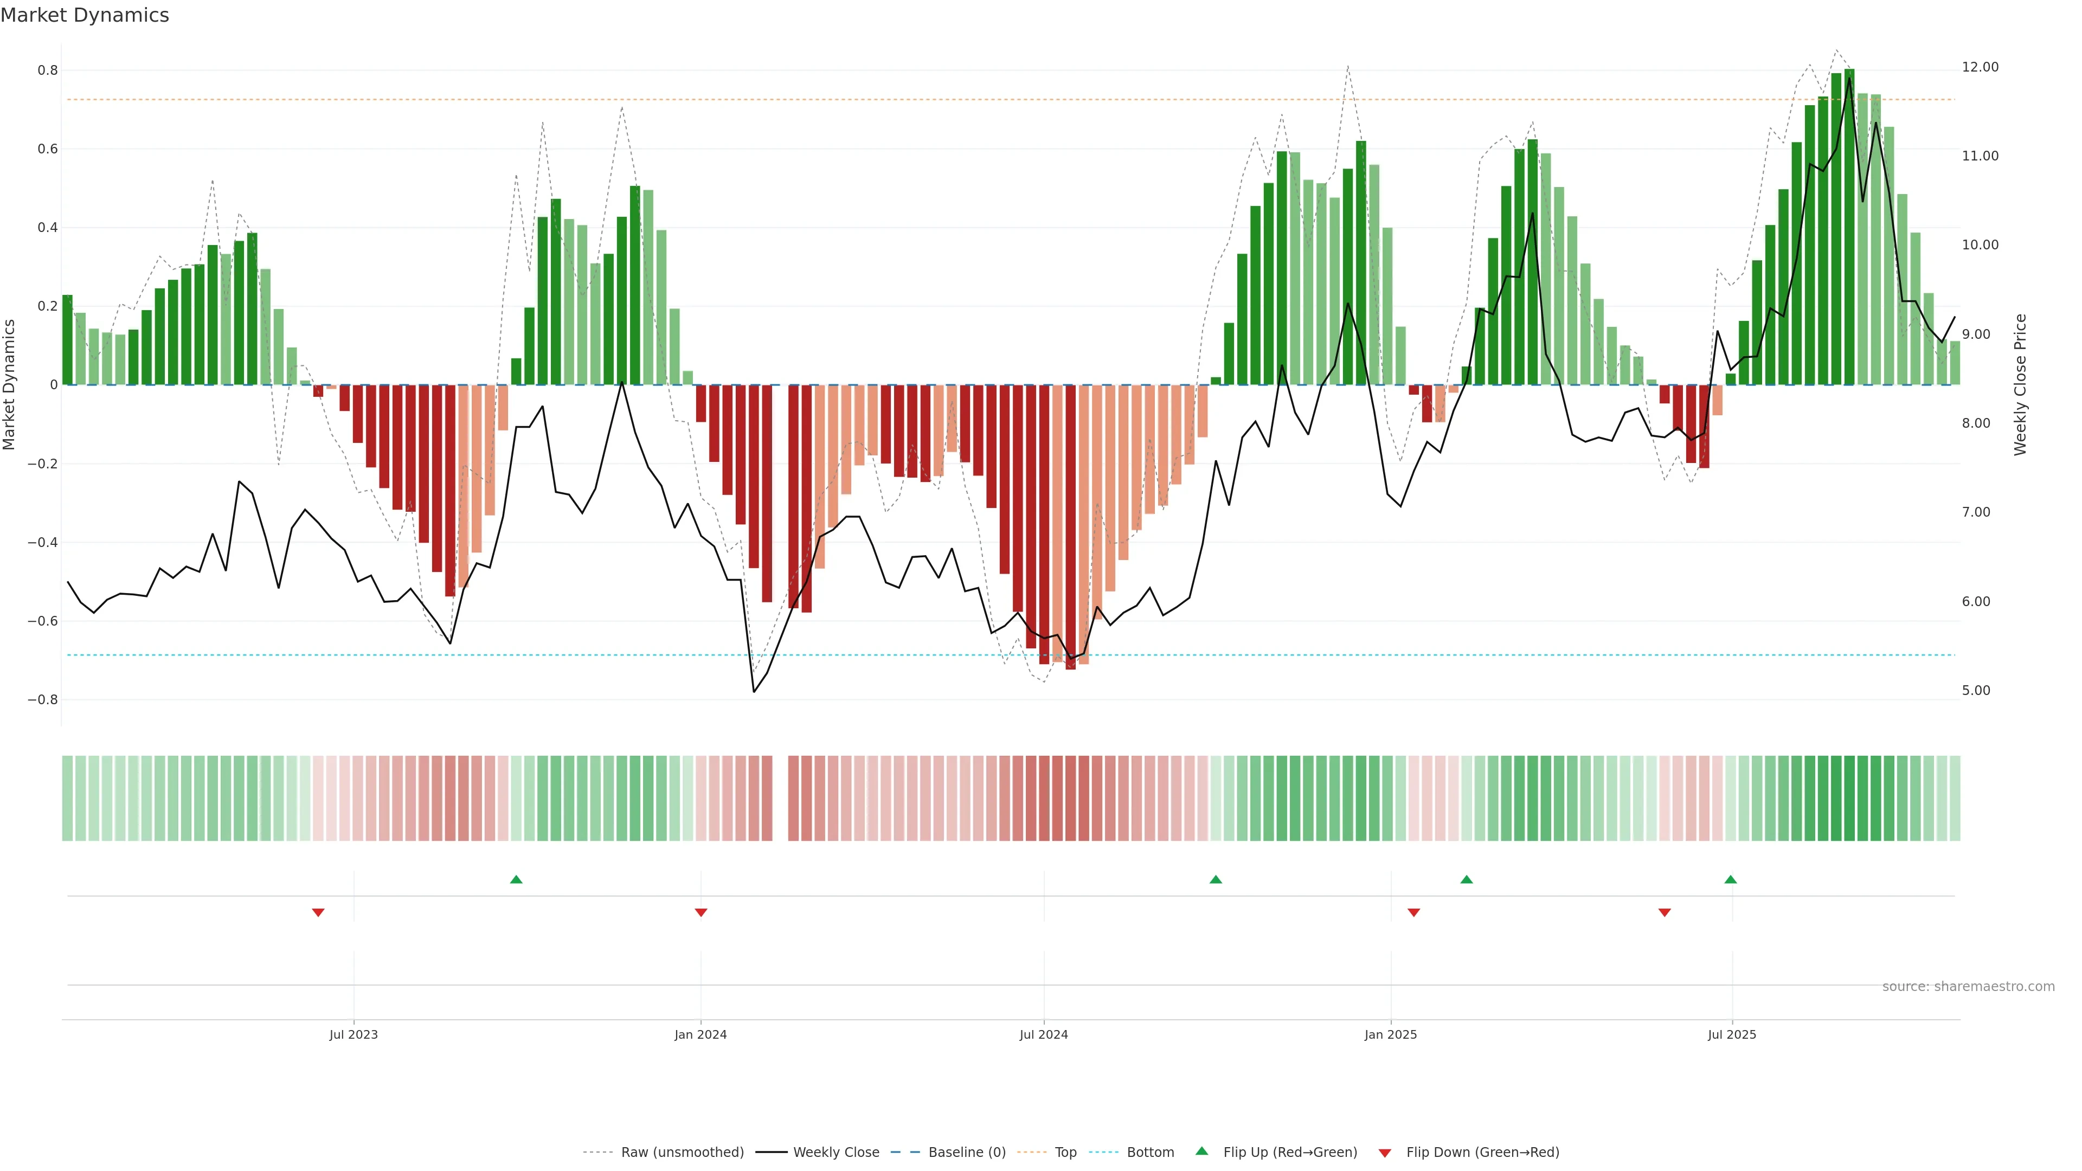Image resolution: width=2082 pixels, height=1171 pixels.
Task: Click the flip-up marker near Feb 2025
Action: pos(1467,879)
